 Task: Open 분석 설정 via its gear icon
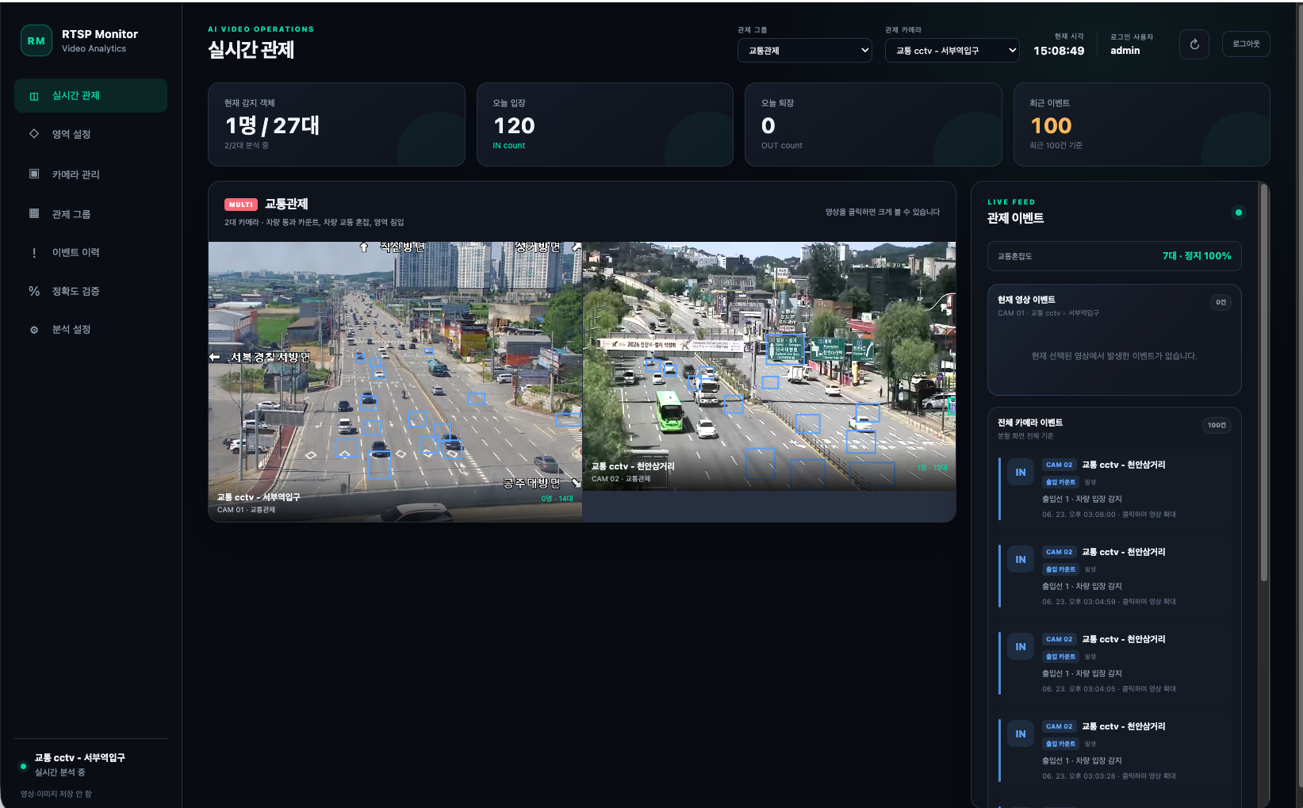[x=34, y=330]
